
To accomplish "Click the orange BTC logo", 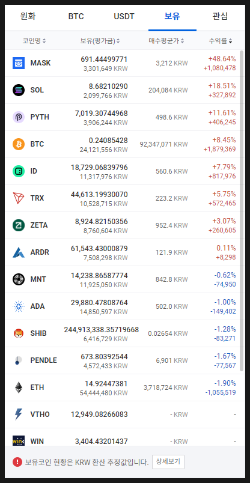I will (19, 144).
